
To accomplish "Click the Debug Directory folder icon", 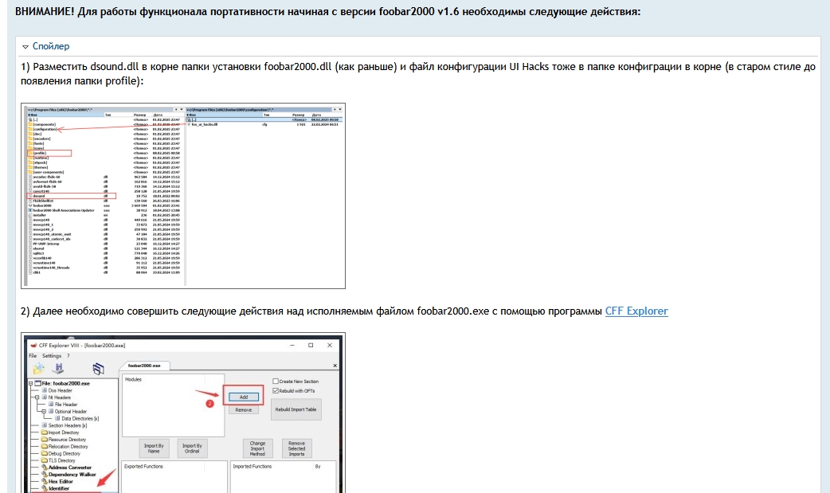I will pos(45,453).
